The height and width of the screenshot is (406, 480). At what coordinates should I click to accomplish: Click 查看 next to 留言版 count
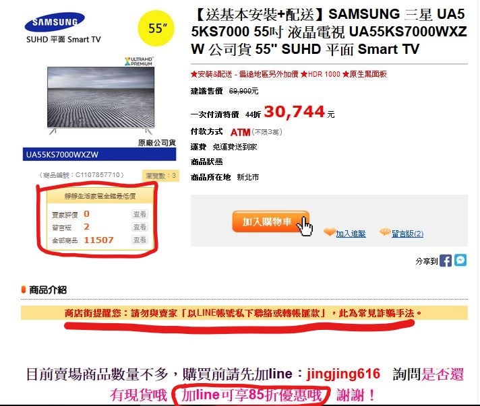coord(140,227)
